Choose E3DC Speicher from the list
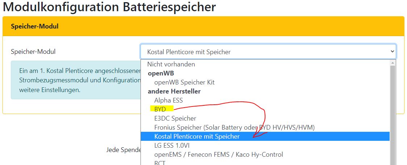Viewport: 407px width, 165px height. (175, 118)
